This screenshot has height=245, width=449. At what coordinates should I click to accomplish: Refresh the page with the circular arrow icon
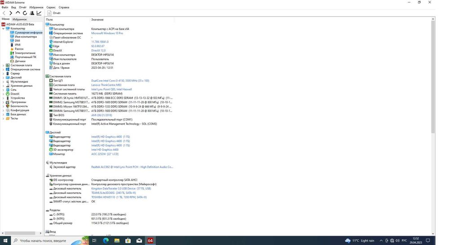[x=25, y=13]
